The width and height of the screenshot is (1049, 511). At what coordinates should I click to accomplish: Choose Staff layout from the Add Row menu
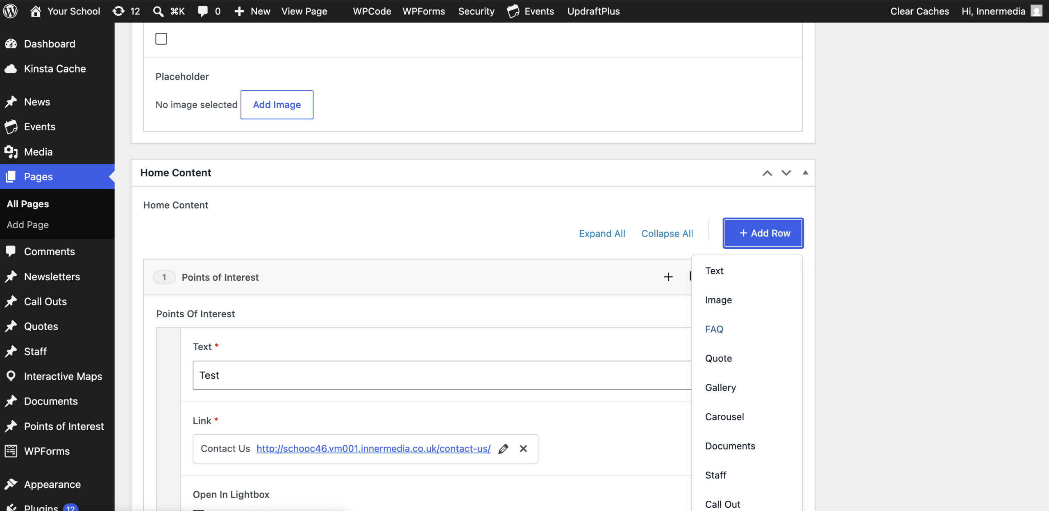[715, 475]
